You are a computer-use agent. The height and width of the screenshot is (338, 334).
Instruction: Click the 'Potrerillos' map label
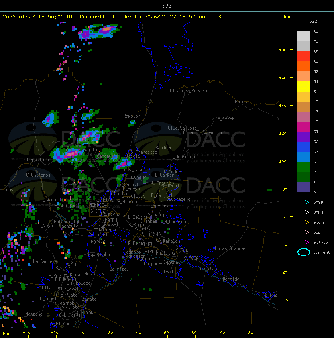click(67, 221)
